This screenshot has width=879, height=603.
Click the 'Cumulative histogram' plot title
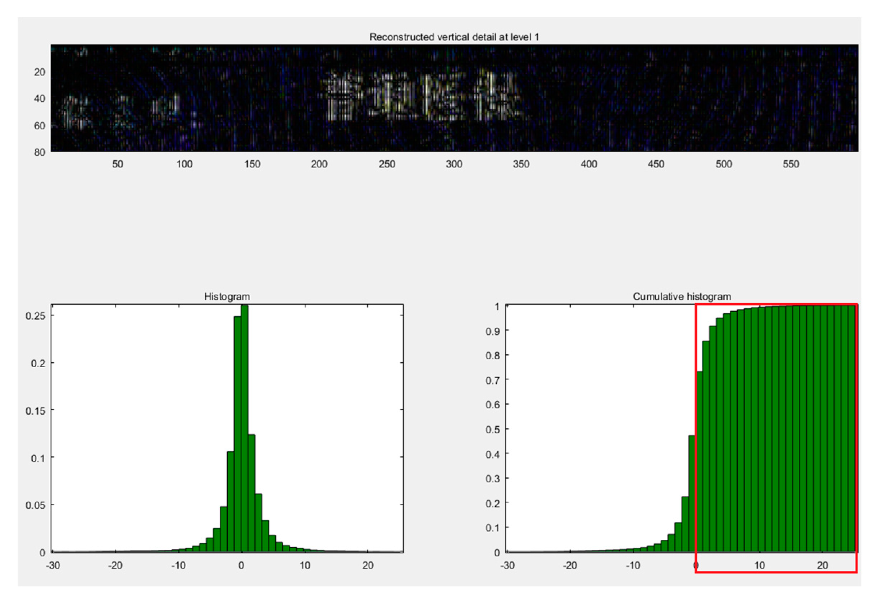[682, 296]
